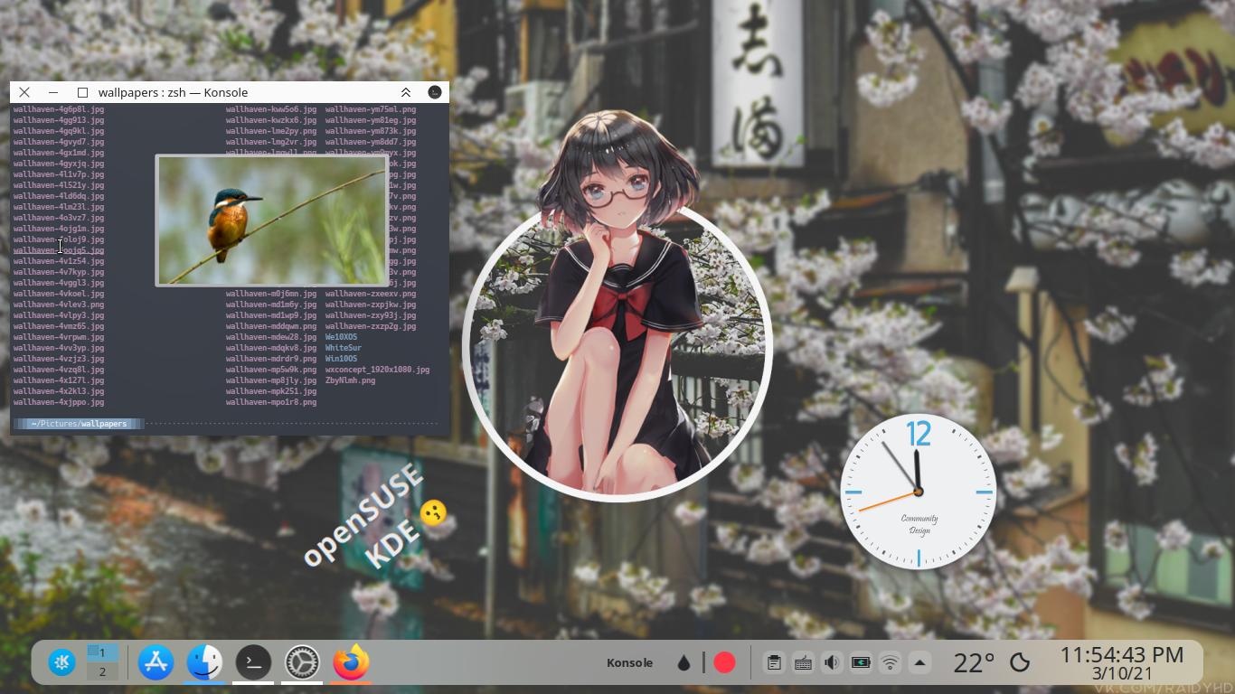This screenshot has height=694, width=1235.
Task: Click the moon night weather icon
Action: pyautogui.click(x=1020, y=663)
